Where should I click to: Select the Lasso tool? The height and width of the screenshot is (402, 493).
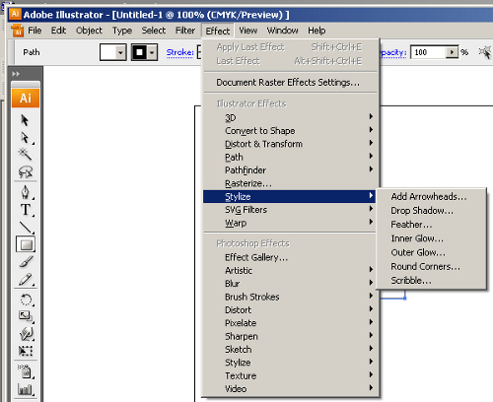[26, 171]
